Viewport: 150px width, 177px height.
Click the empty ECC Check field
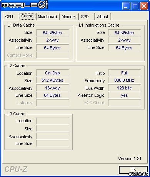pos(124,103)
